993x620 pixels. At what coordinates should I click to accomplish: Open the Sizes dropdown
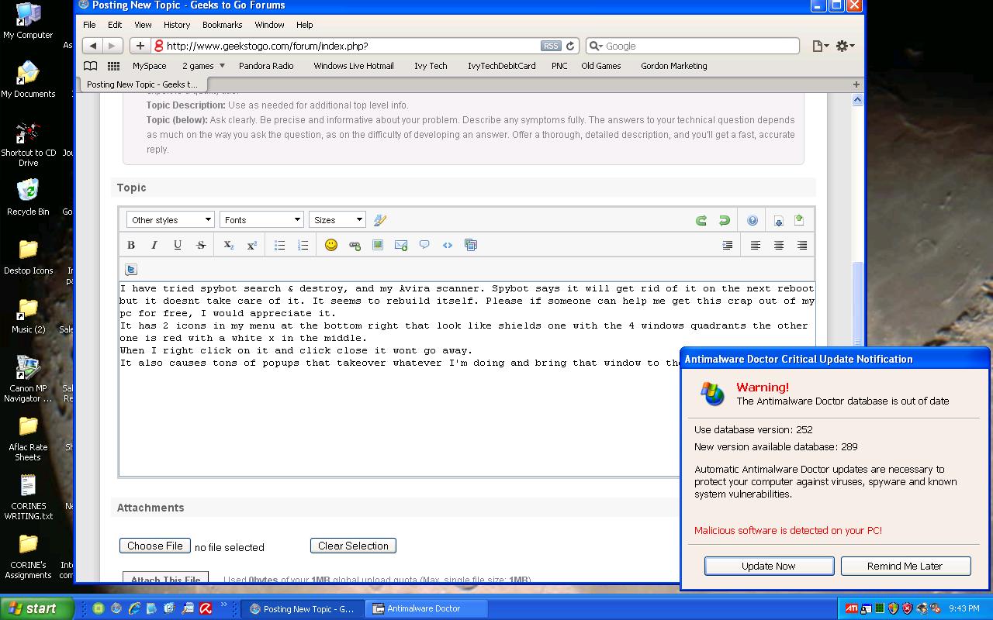click(x=337, y=220)
